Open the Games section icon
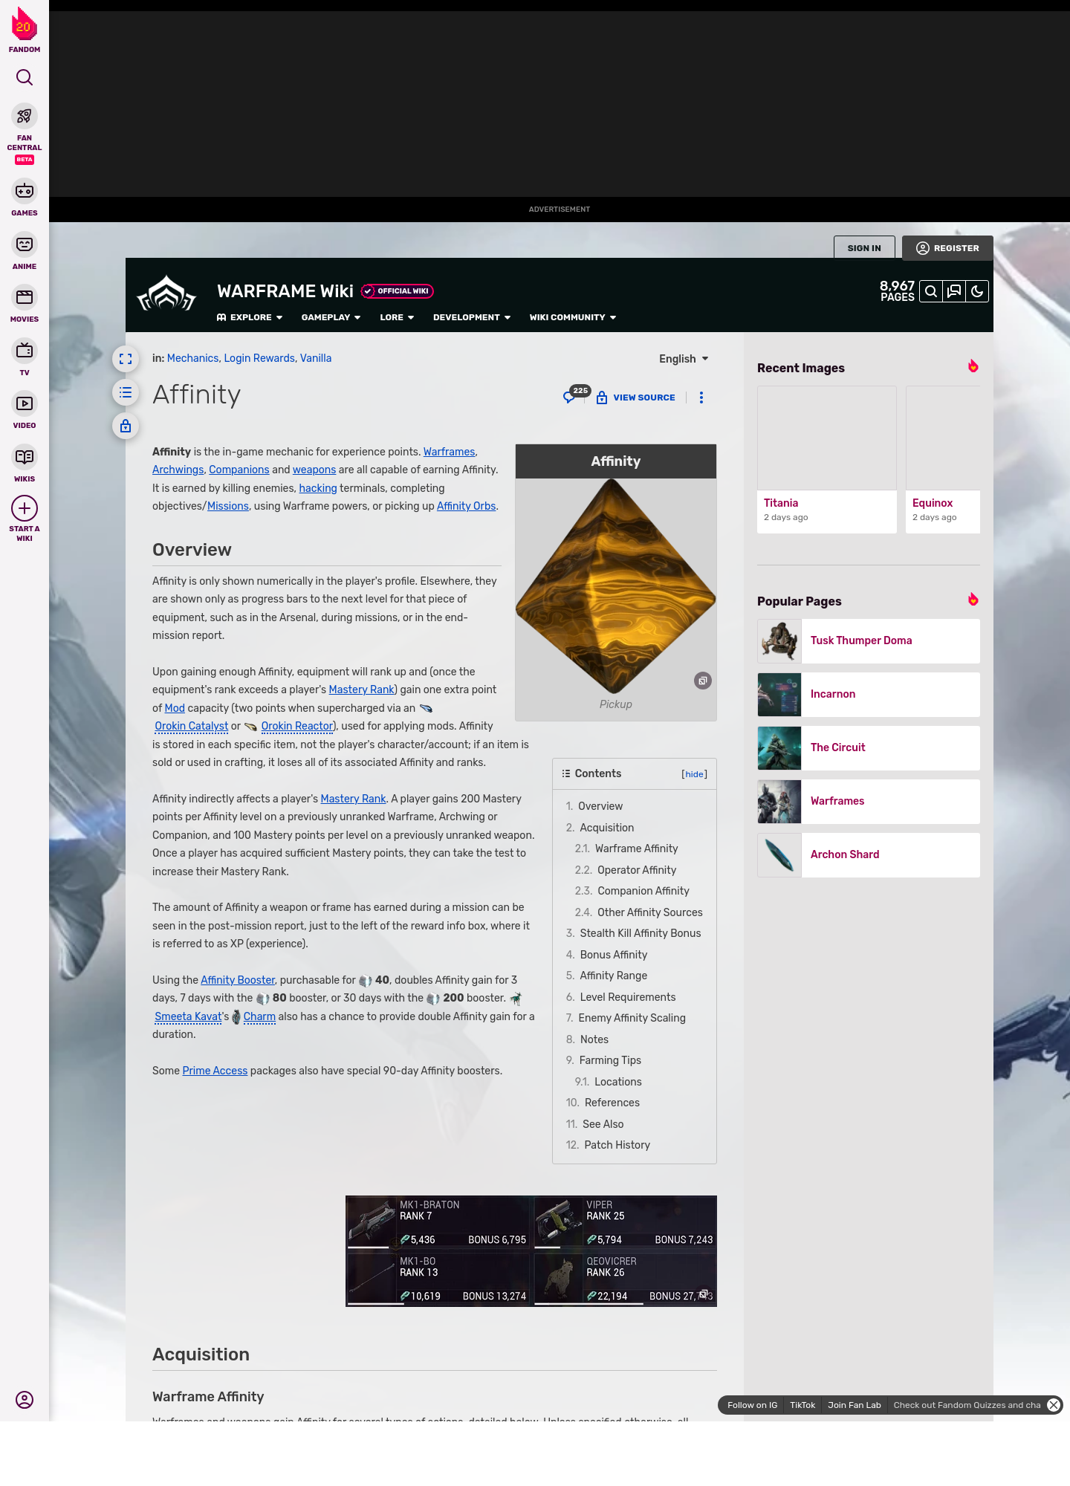The image size is (1070, 1486). pyautogui.click(x=25, y=191)
